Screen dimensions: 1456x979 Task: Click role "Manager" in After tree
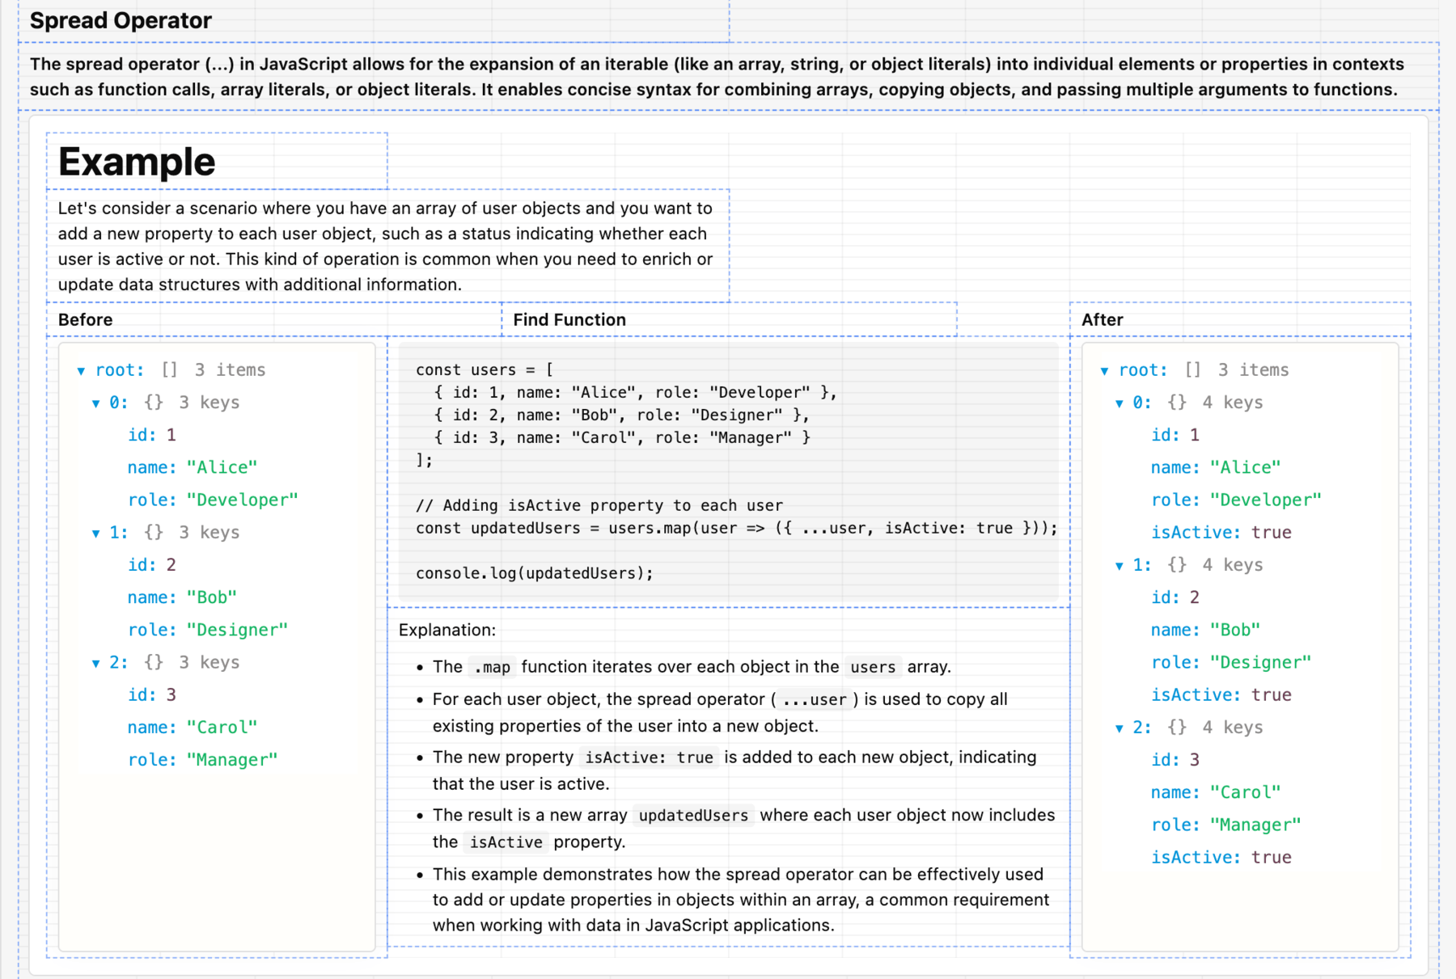[1226, 825]
